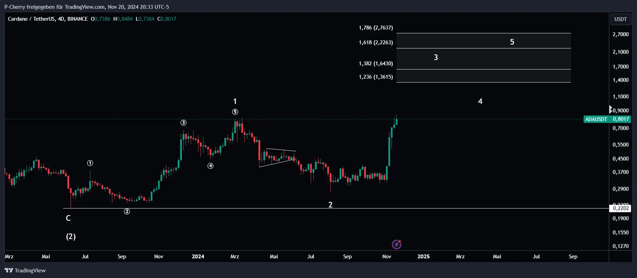
Task: Click the circled 5 sub-wave marker
Action: pyautogui.click(x=235, y=112)
